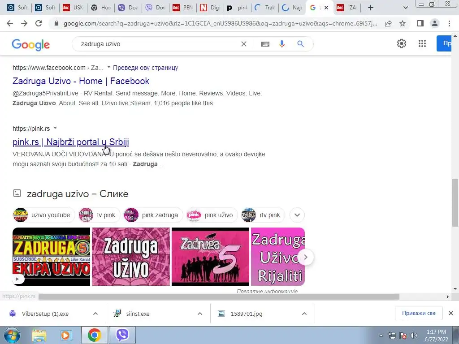Open the 'Zadruga 5' silhouettes thumbnail
Viewport: 459px width, 344px height.
click(x=210, y=257)
